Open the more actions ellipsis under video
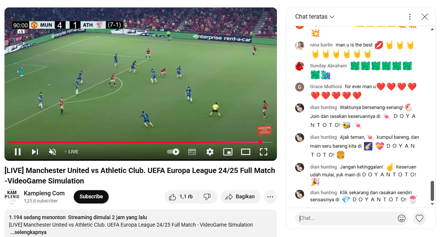 click(x=270, y=196)
